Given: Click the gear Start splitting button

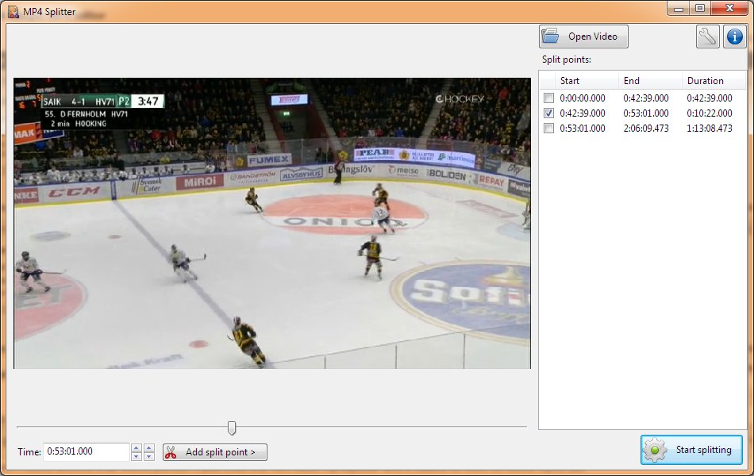Looking at the screenshot, I should tap(691, 450).
